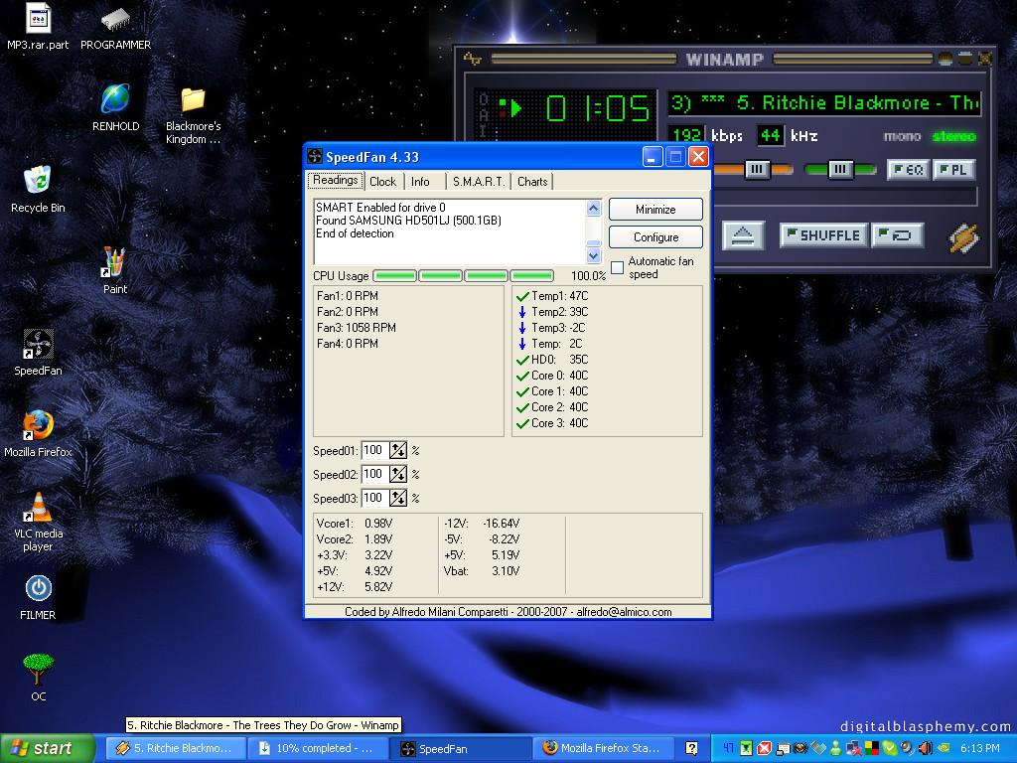
Task: Select the VLC media player shortcut
Action: [x=38, y=522]
